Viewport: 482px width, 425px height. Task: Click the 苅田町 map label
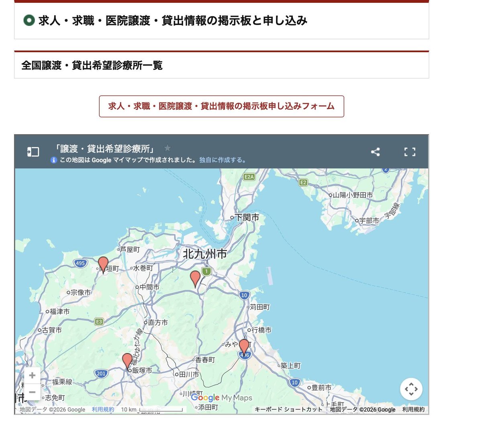(260, 307)
